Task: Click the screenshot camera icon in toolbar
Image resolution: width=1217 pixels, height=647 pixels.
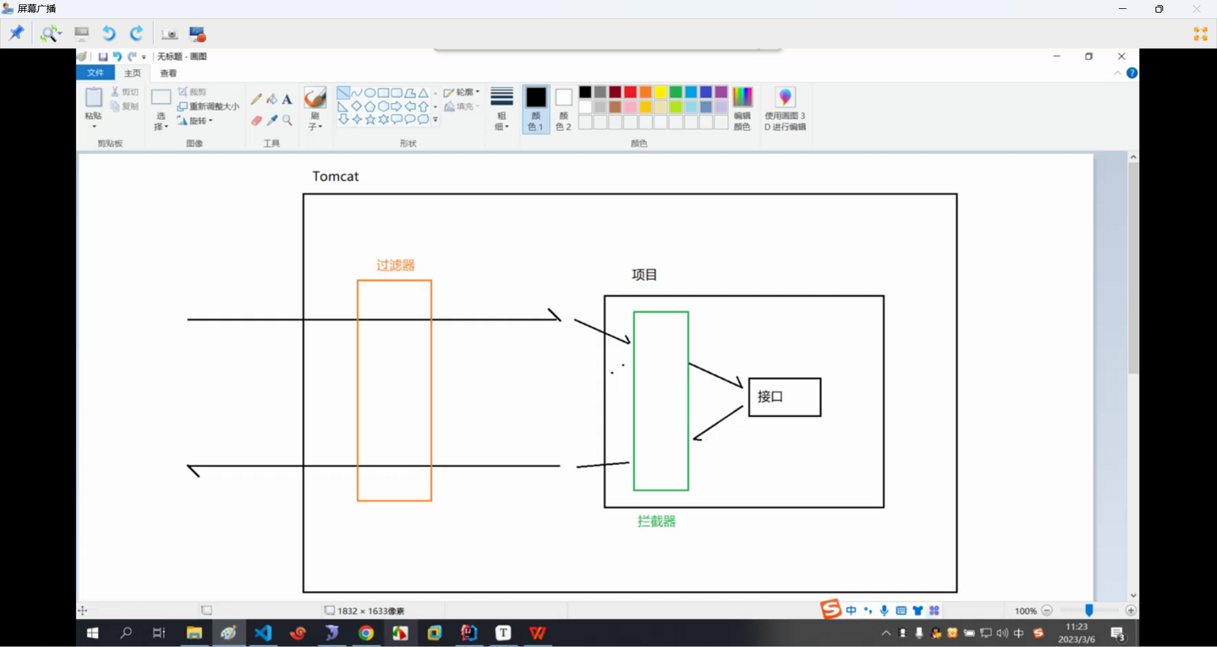Action: click(169, 34)
